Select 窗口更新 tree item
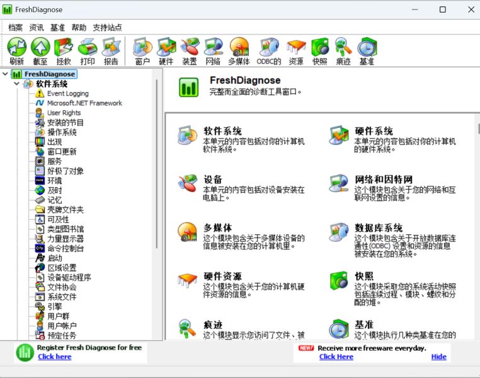This screenshot has height=378, width=480. 62,151
